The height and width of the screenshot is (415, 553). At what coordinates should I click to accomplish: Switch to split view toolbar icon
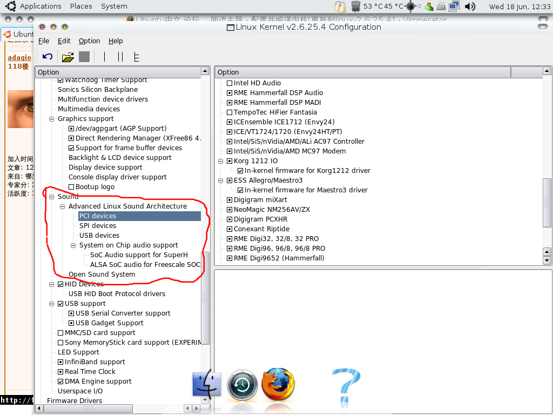120,57
